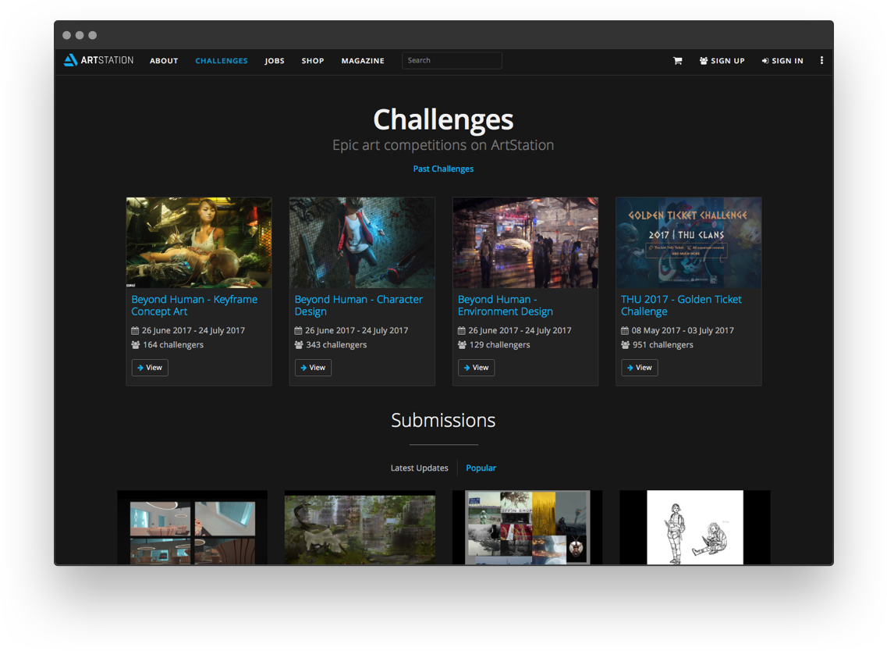Open the Beyond Human - Character Design title link
887x651 pixels.
(x=358, y=305)
